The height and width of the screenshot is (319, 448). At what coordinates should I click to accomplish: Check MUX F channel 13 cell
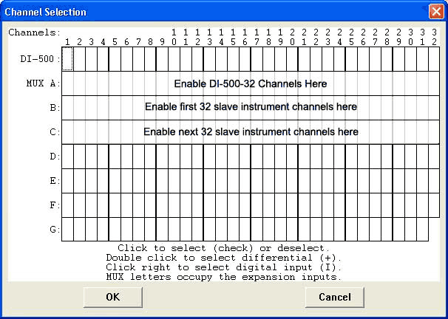click(209, 205)
